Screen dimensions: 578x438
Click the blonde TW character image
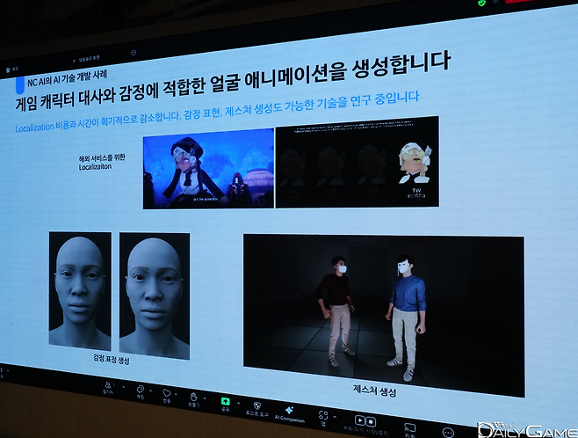(x=415, y=164)
